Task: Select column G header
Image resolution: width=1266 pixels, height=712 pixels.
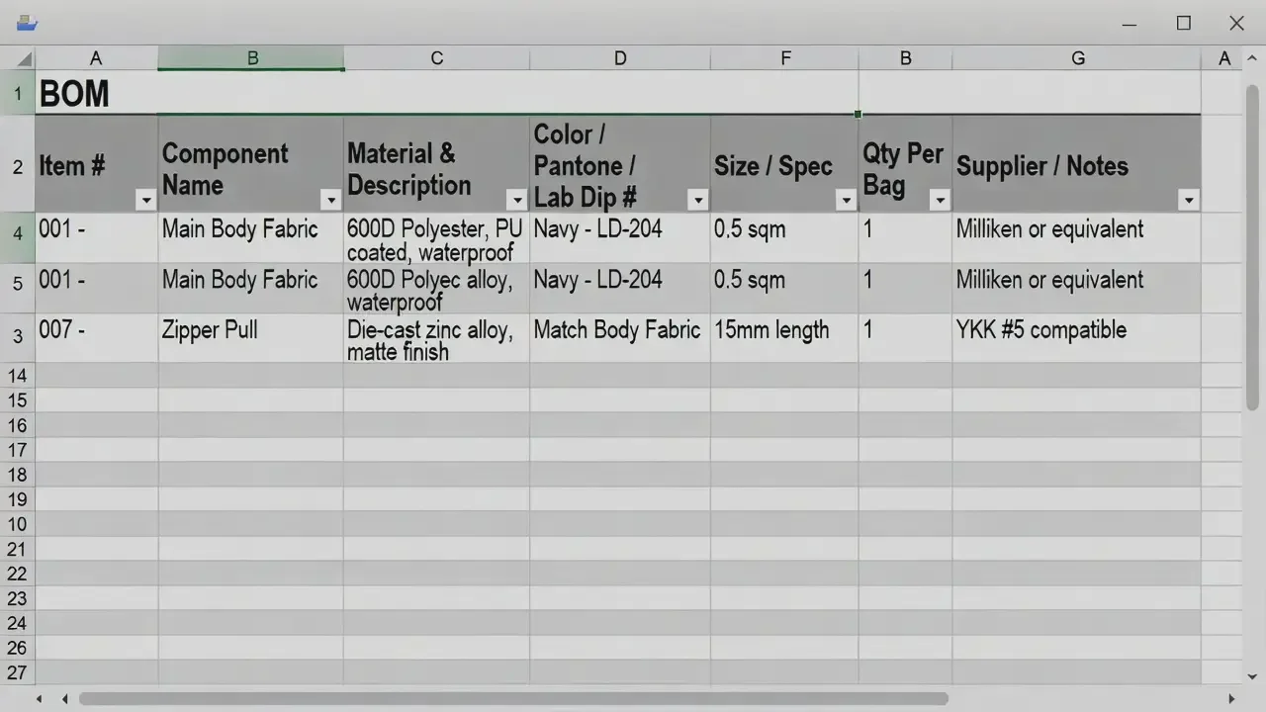Action: pyautogui.click(x=1077, y=58)
